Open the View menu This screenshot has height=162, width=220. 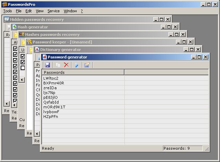coord(40,11)
